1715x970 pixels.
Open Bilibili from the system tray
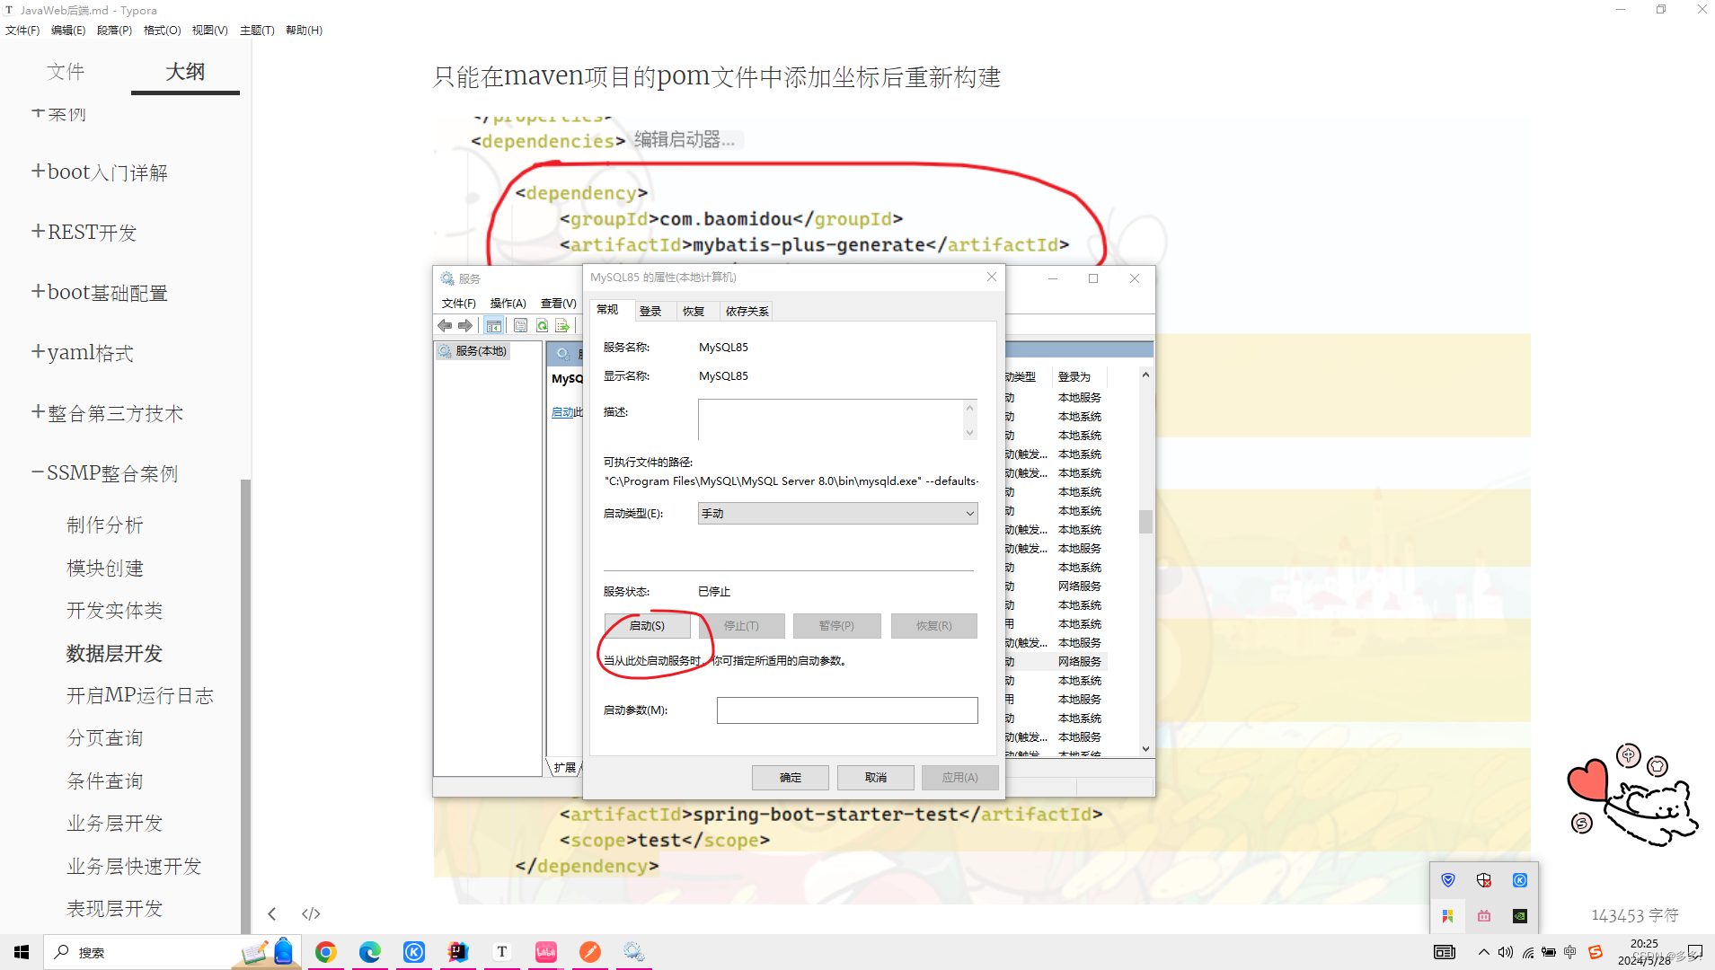1483,915
